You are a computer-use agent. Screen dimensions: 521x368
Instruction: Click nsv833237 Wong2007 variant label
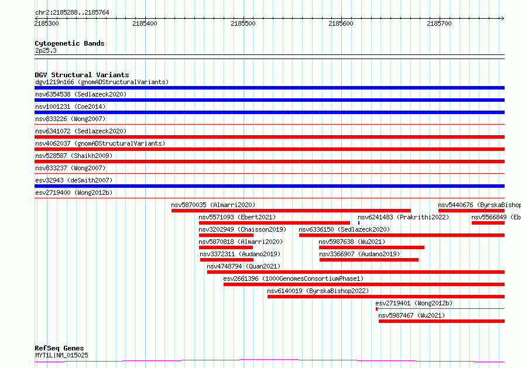(70, 168)
